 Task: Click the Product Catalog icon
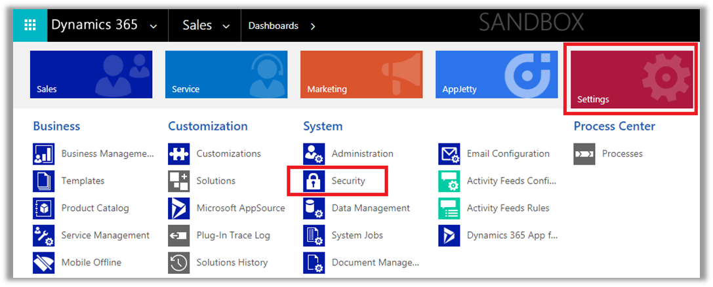point(44,208)
